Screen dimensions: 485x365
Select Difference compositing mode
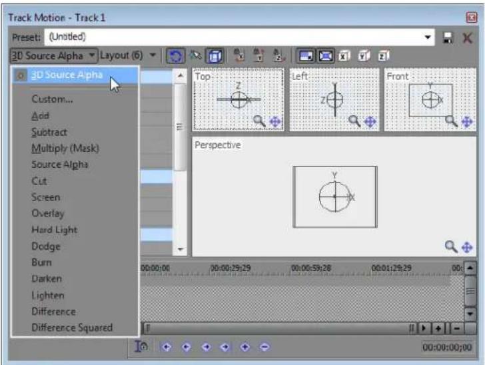(x=53, y=312)
